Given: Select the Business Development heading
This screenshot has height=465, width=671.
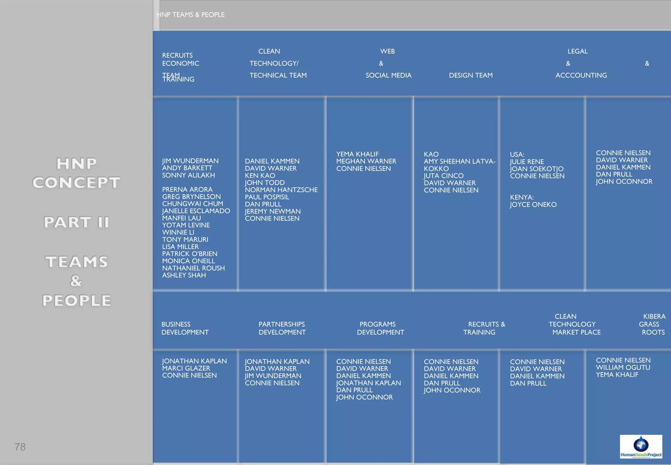Looking at the screenshot, I should (x=185, y=328).
